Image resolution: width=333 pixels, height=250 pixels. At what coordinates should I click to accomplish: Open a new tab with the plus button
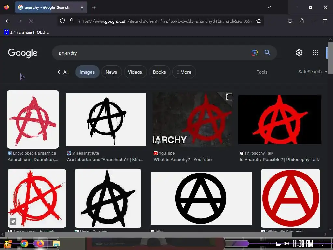point(94,7)
